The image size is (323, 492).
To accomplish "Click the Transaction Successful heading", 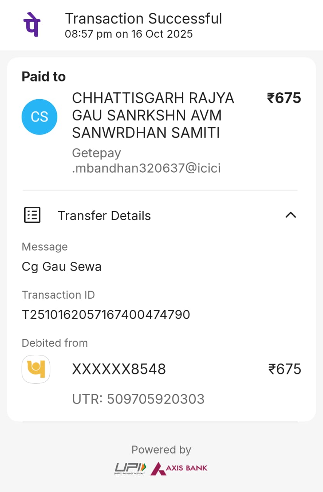I will point(143,18).
